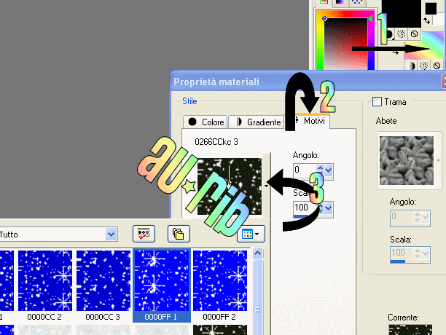446x335 pixels.
Task: Open the pattern preview dropdown arrow
Action: tap(266, 186)
